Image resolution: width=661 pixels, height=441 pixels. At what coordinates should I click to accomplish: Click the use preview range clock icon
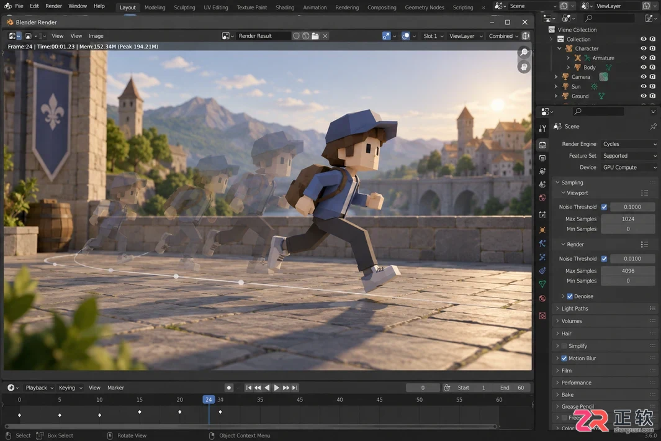[447, 388]
